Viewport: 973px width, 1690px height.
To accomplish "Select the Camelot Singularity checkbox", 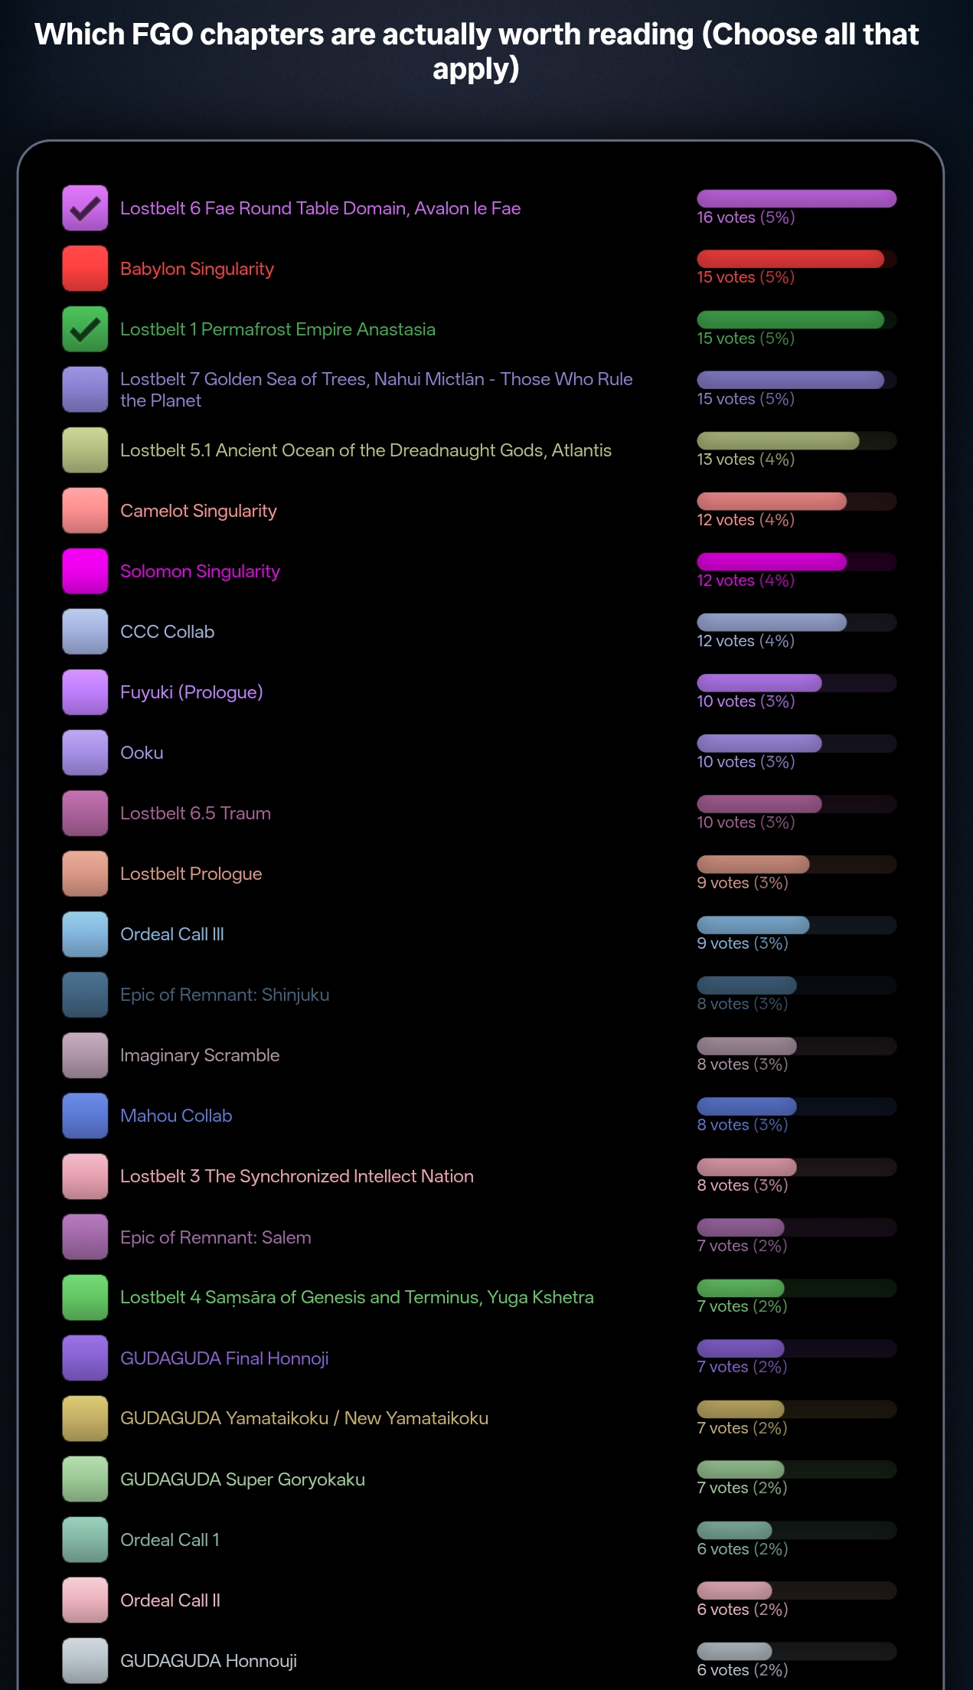I will [85, 510].
